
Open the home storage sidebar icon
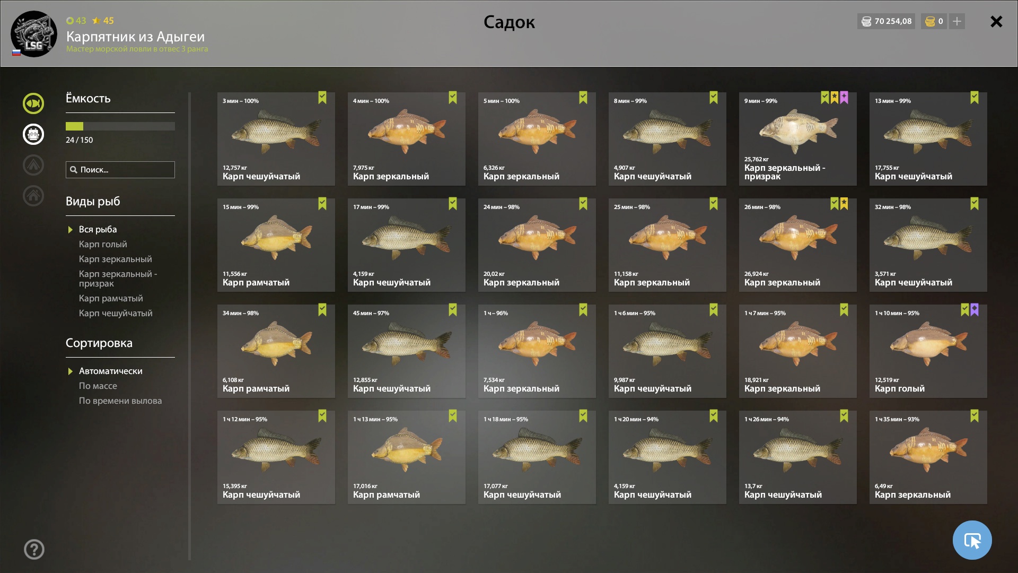click(x=33, y=196)
